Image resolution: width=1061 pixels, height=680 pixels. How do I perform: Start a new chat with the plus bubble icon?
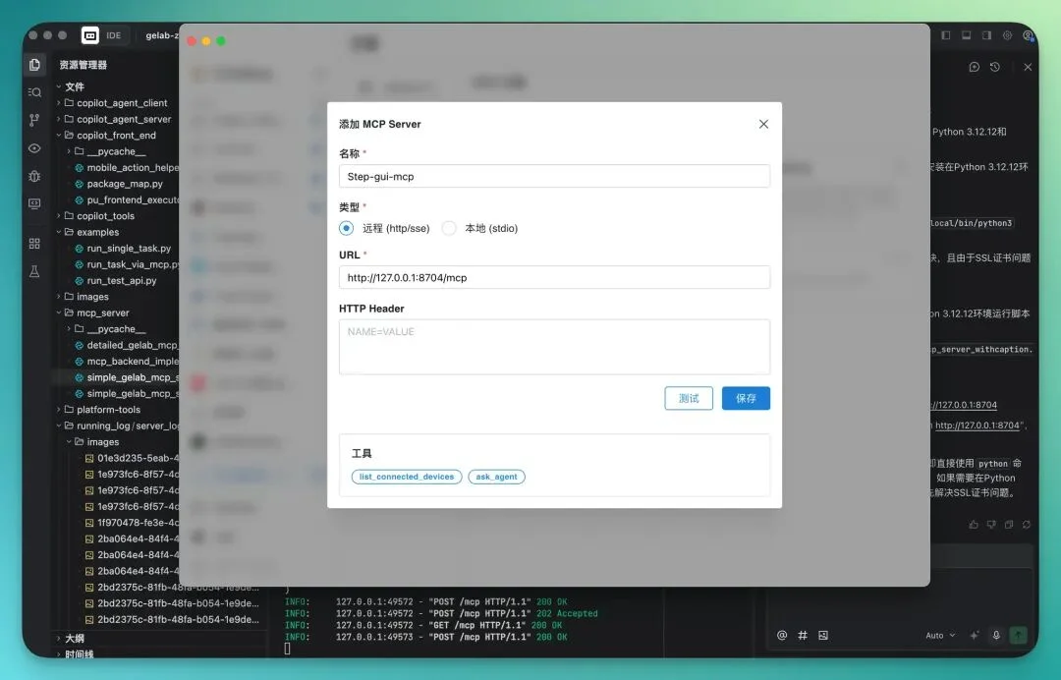point(974,67)
